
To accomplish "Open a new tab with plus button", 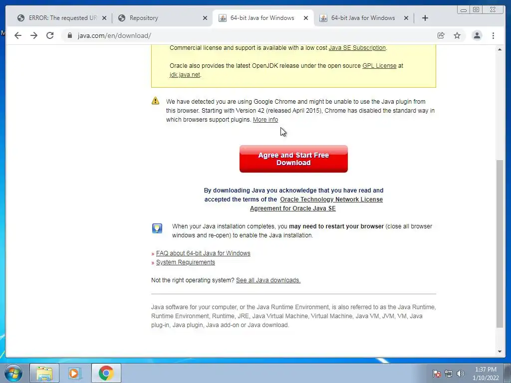I will tap(425, 18).
